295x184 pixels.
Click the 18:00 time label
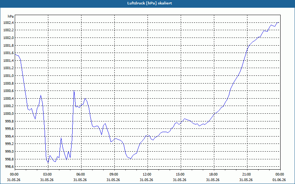(x=214, y=174)
